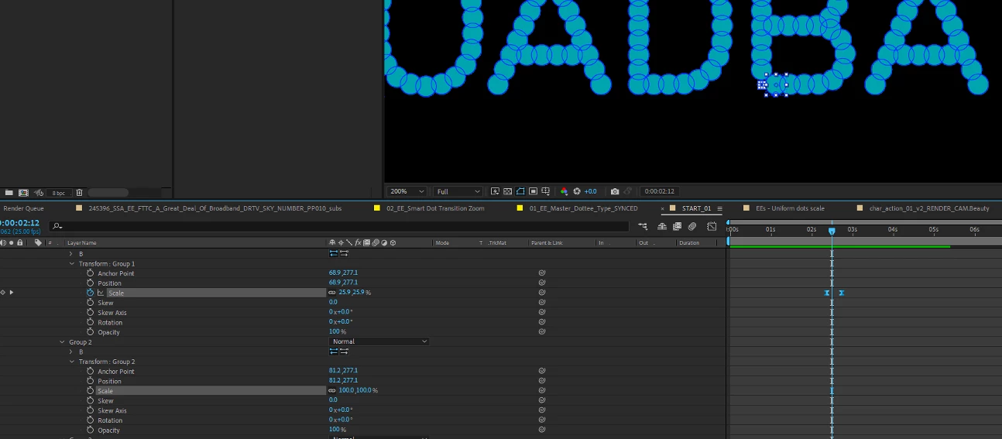Image resolution: width=1002 pixels, height=439 pixels.
Task: Open magnification 200% dropdown
Action: coord(407,191)
